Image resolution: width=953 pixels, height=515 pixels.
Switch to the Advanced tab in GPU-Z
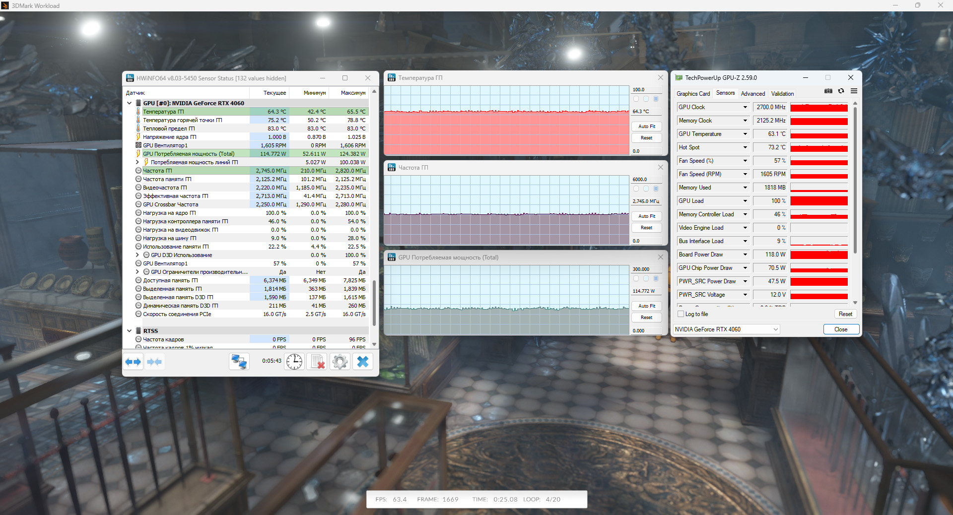pos(752,94)
